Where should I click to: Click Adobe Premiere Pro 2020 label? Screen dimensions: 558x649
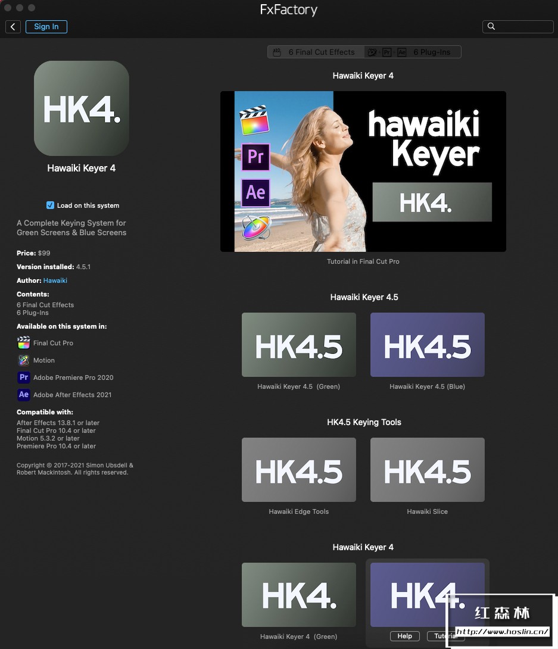73,377
